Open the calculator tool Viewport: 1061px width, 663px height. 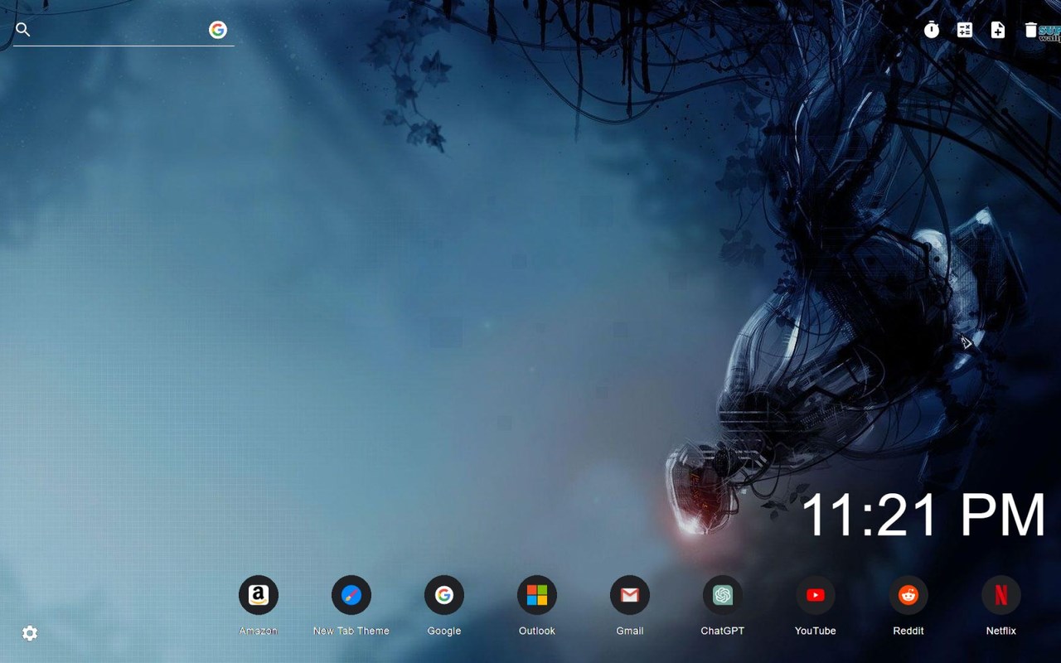(965, 30)
